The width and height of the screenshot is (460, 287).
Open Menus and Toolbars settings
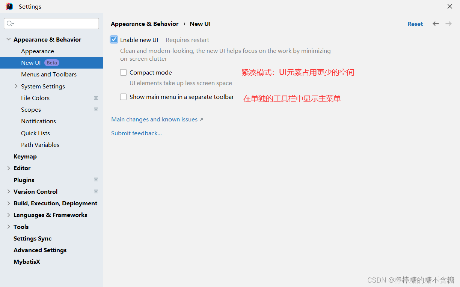click(49, 74)
